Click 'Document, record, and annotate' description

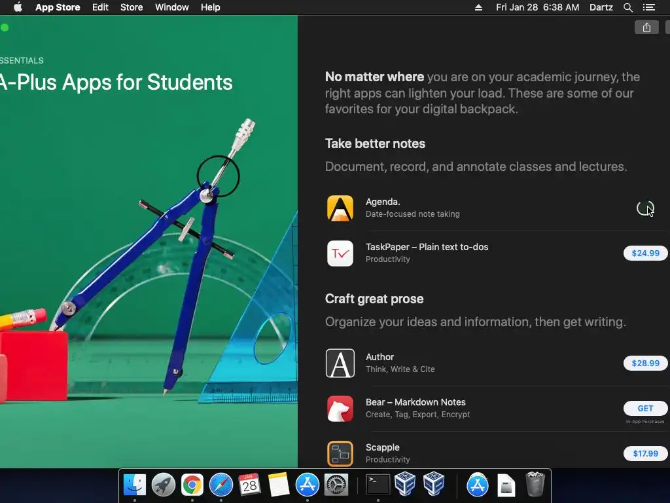point(476,166)
